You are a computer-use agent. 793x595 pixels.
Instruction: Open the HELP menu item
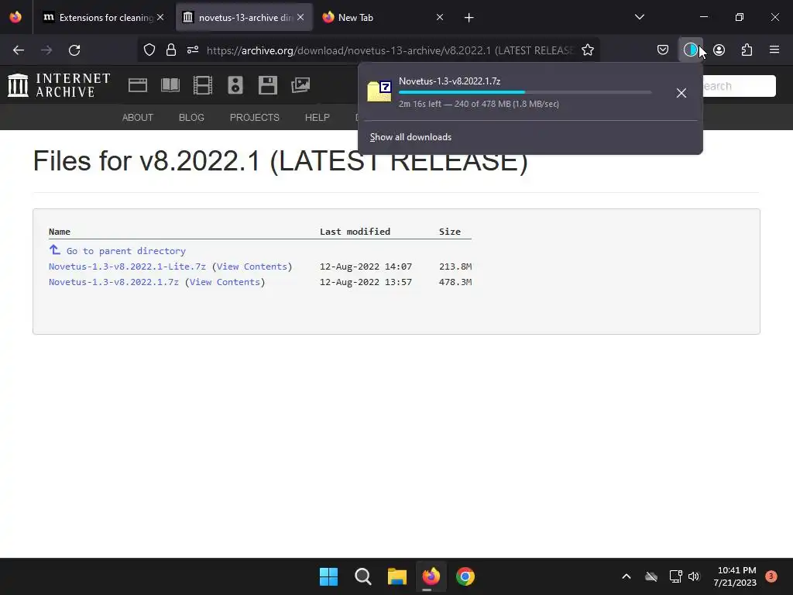tap(317, 118)
